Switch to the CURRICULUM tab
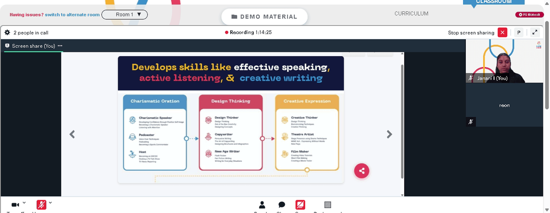550x213 pixels. click(x=411, y=14)
